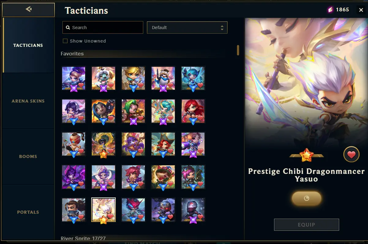Open the Default sort dropdown
Screen dimensions: 368x244
(x=187, y=28)
